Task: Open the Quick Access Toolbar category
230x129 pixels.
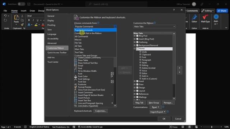Action: pos(57,53)
